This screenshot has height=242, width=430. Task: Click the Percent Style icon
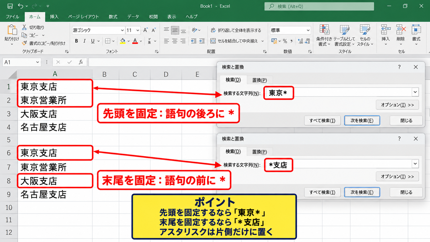coord(285,41)
